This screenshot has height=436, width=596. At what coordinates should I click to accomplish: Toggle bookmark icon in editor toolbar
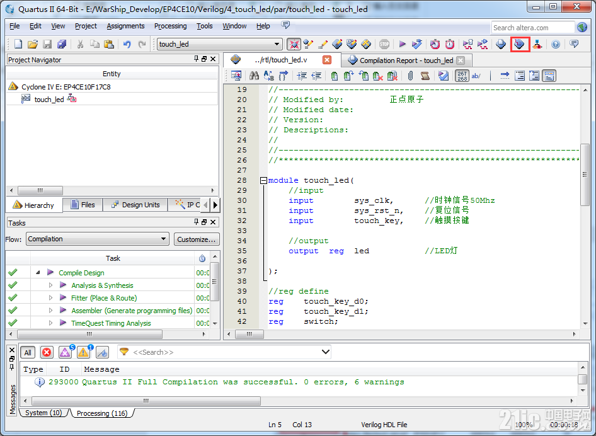pyautogui.click(x=334, y=76)
